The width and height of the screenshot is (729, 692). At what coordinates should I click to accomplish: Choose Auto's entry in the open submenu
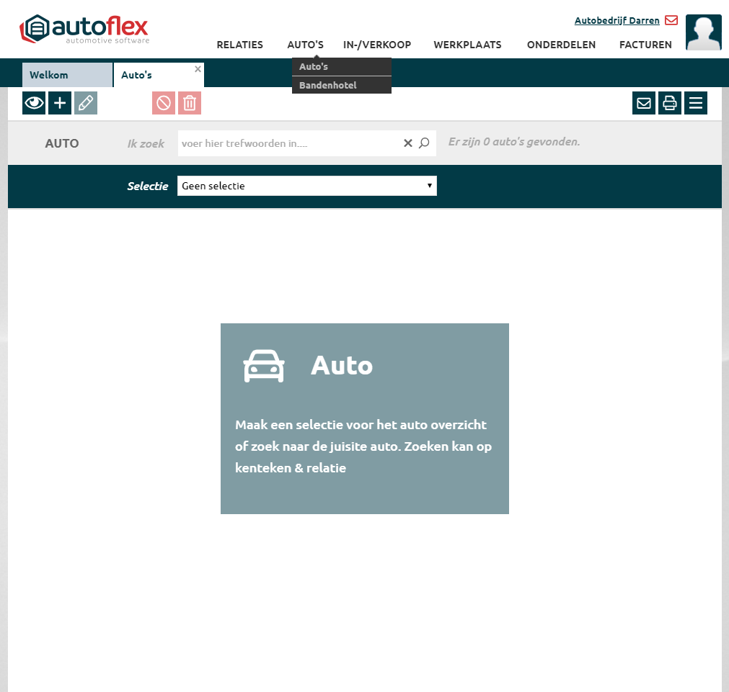tap(314, 67)
